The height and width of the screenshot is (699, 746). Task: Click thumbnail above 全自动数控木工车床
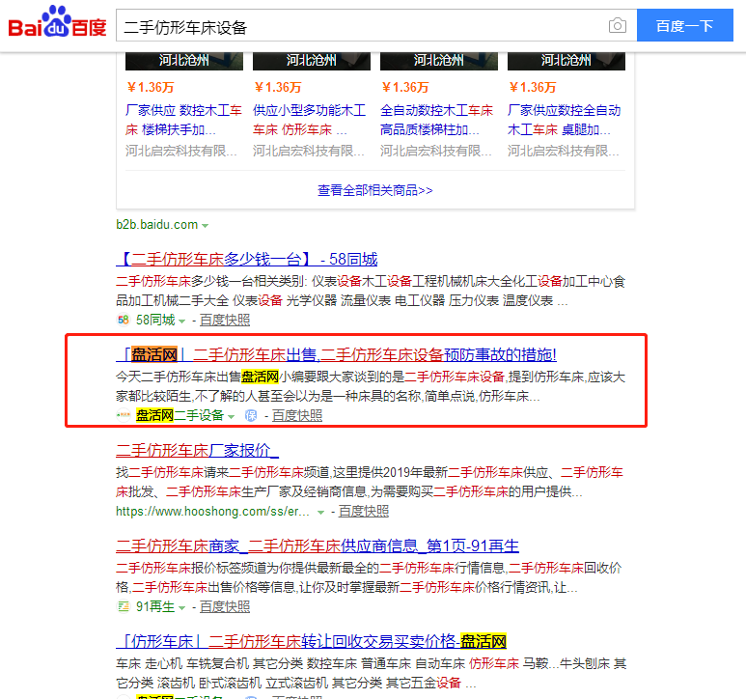[439, 61]
